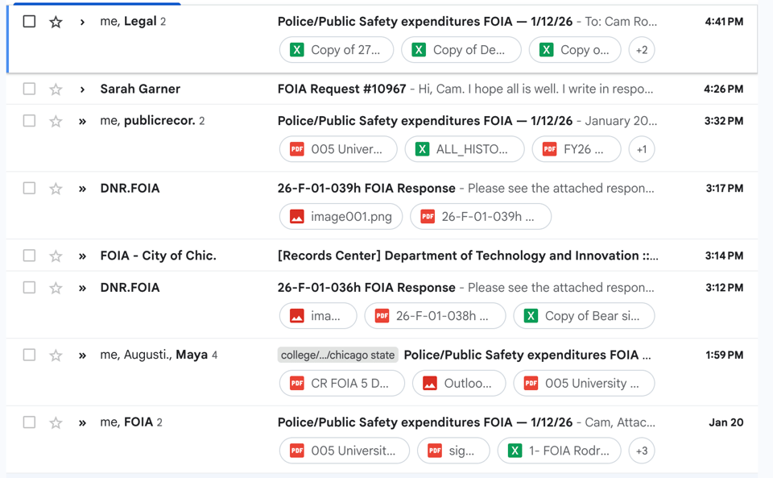773x478 pixels.
Task: Mark importance on me, Legal email
Action: (x=82, y=22)
